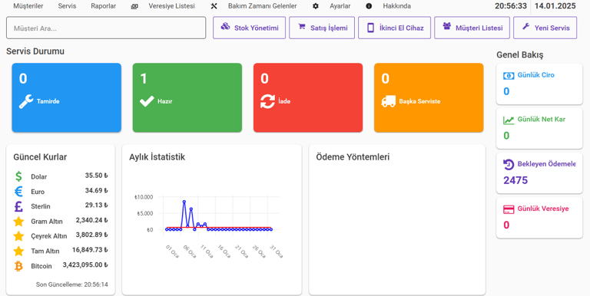This screenshot has height=296, width=590.
Task: Click the Günlük Veresiye credit card icon
Action: (509, 209)
